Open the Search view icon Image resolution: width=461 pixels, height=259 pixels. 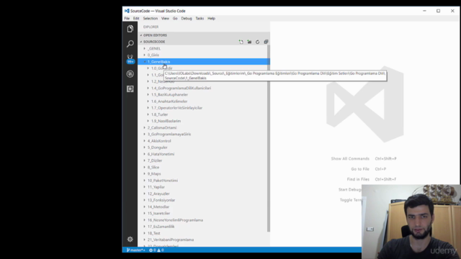130,44
